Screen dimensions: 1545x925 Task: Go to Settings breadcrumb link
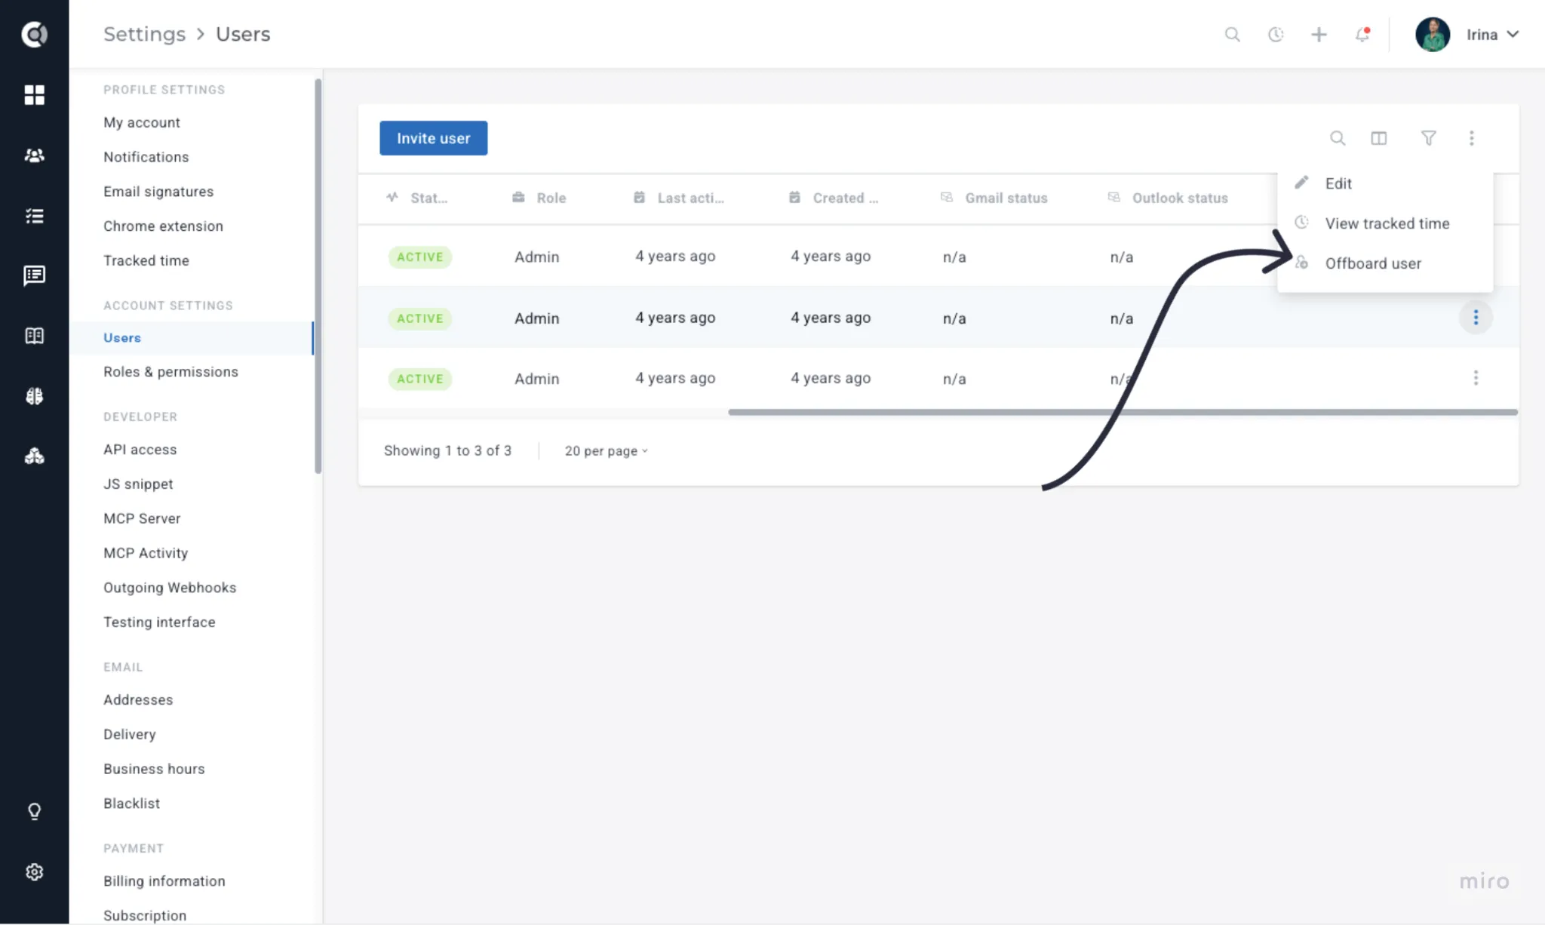pyautogui.click(x=144, y=34)
